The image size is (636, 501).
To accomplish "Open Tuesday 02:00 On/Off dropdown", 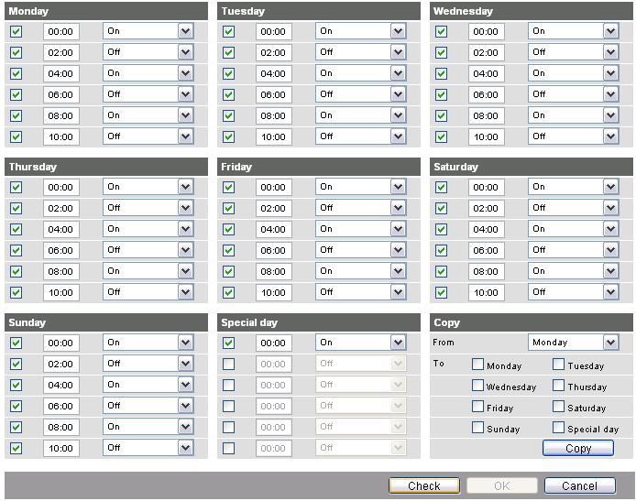I will tap(360, 52).
